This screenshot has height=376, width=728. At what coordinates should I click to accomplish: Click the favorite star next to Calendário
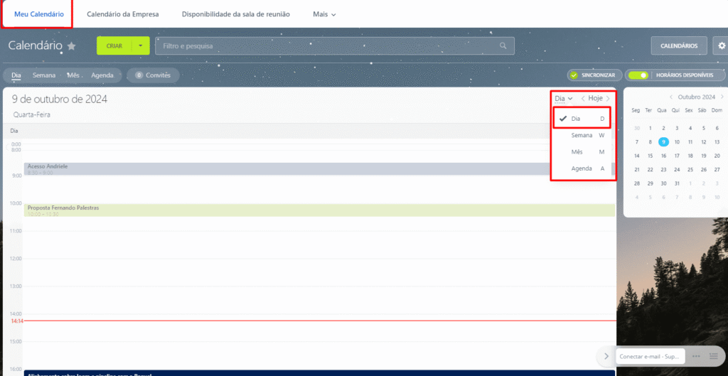pos(71,46)
